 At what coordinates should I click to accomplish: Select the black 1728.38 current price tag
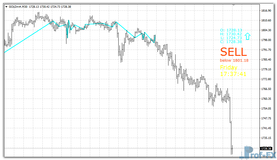[266, 148]
